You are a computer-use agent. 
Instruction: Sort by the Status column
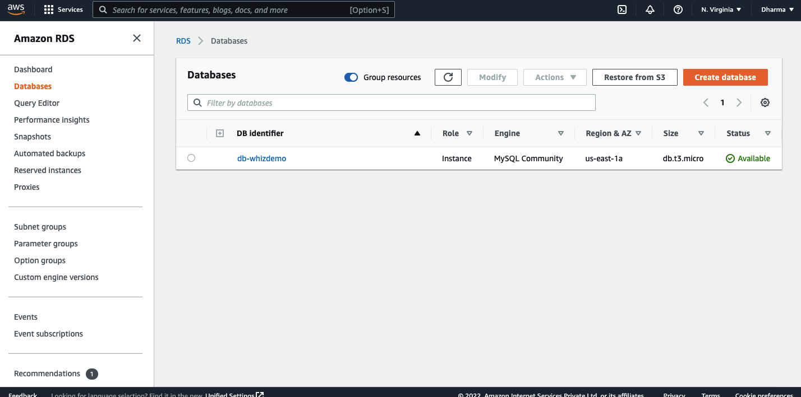pos(768,133)
